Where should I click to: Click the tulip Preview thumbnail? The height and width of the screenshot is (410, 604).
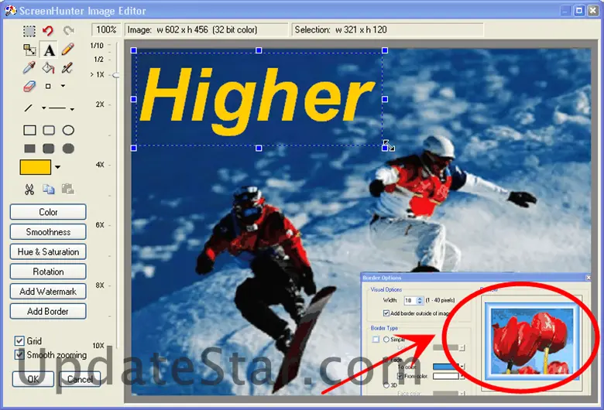click(531, 341)
